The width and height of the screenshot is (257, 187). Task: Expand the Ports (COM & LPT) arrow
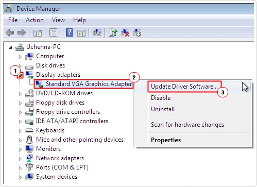(20, 168)
